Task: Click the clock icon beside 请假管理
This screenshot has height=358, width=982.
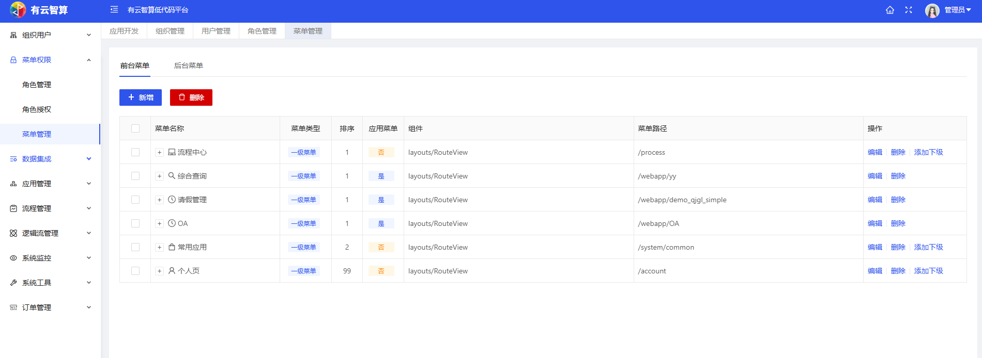Action: [x=172, y=200]
